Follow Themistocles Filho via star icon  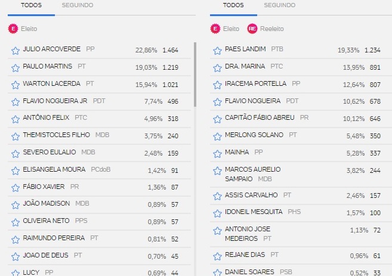tap(16, 137)
